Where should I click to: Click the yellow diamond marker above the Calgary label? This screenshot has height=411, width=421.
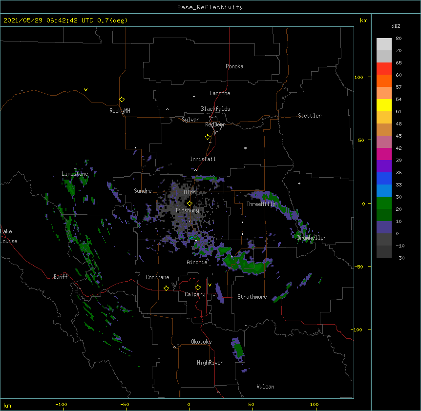tap(198, 288)
